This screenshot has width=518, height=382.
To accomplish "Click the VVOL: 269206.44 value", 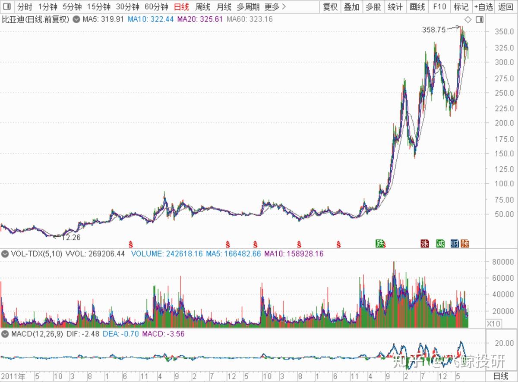I will pyautogui.click(x=95, y=254).
